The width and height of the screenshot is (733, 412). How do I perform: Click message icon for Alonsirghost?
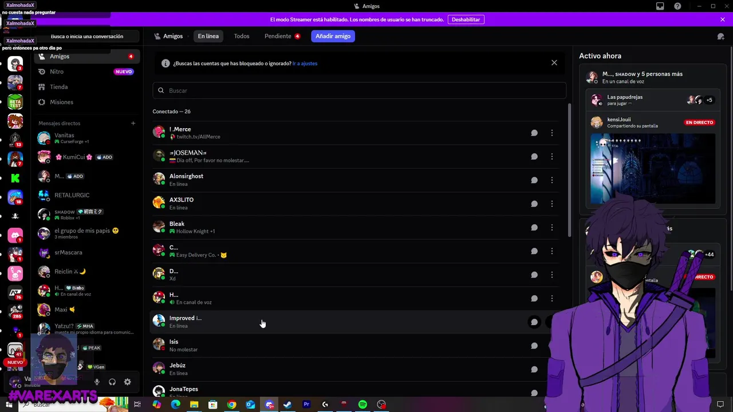534,180
